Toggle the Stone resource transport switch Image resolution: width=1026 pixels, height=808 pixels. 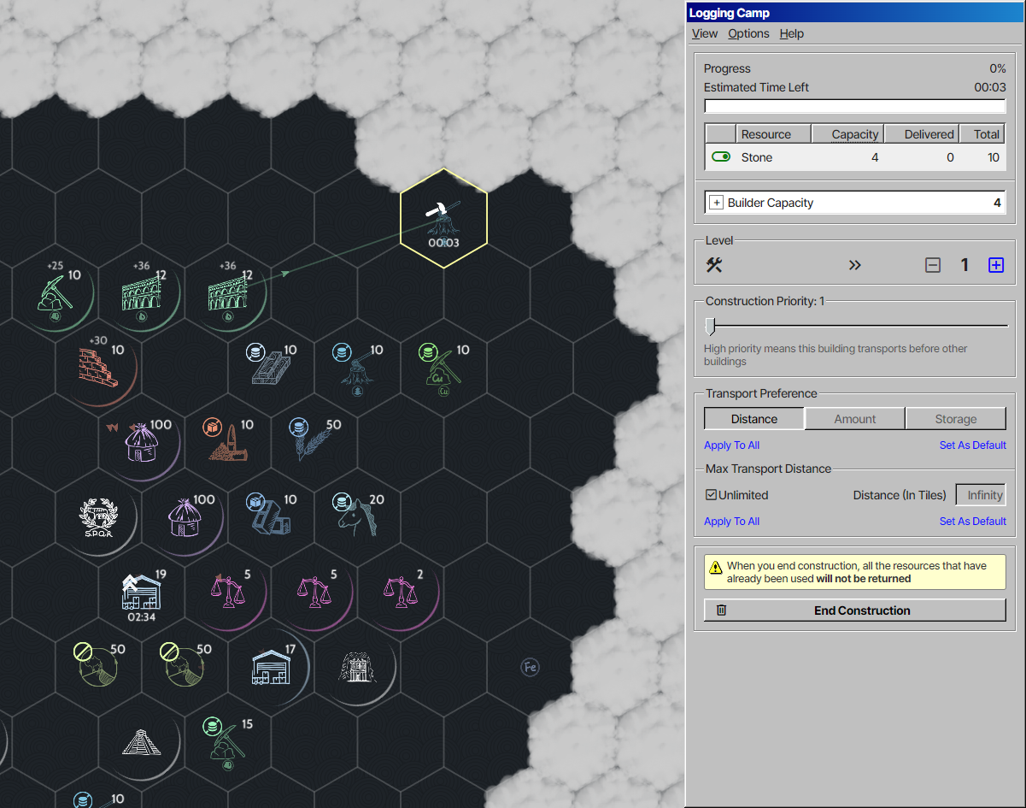click(721, 157)
